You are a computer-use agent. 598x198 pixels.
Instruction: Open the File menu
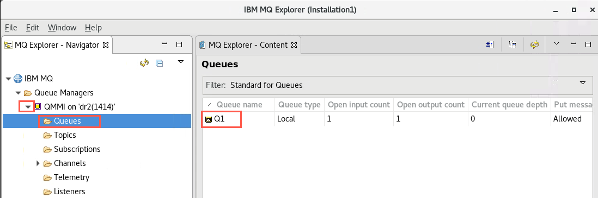click(x=11, y=28)
